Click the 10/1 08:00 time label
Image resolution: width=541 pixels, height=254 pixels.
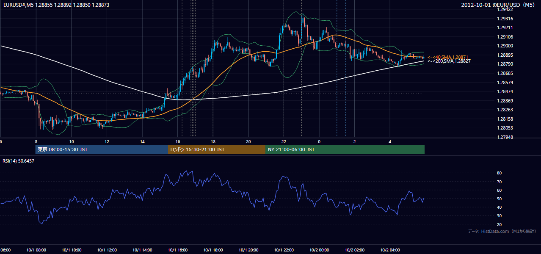[x=36, y=250]
